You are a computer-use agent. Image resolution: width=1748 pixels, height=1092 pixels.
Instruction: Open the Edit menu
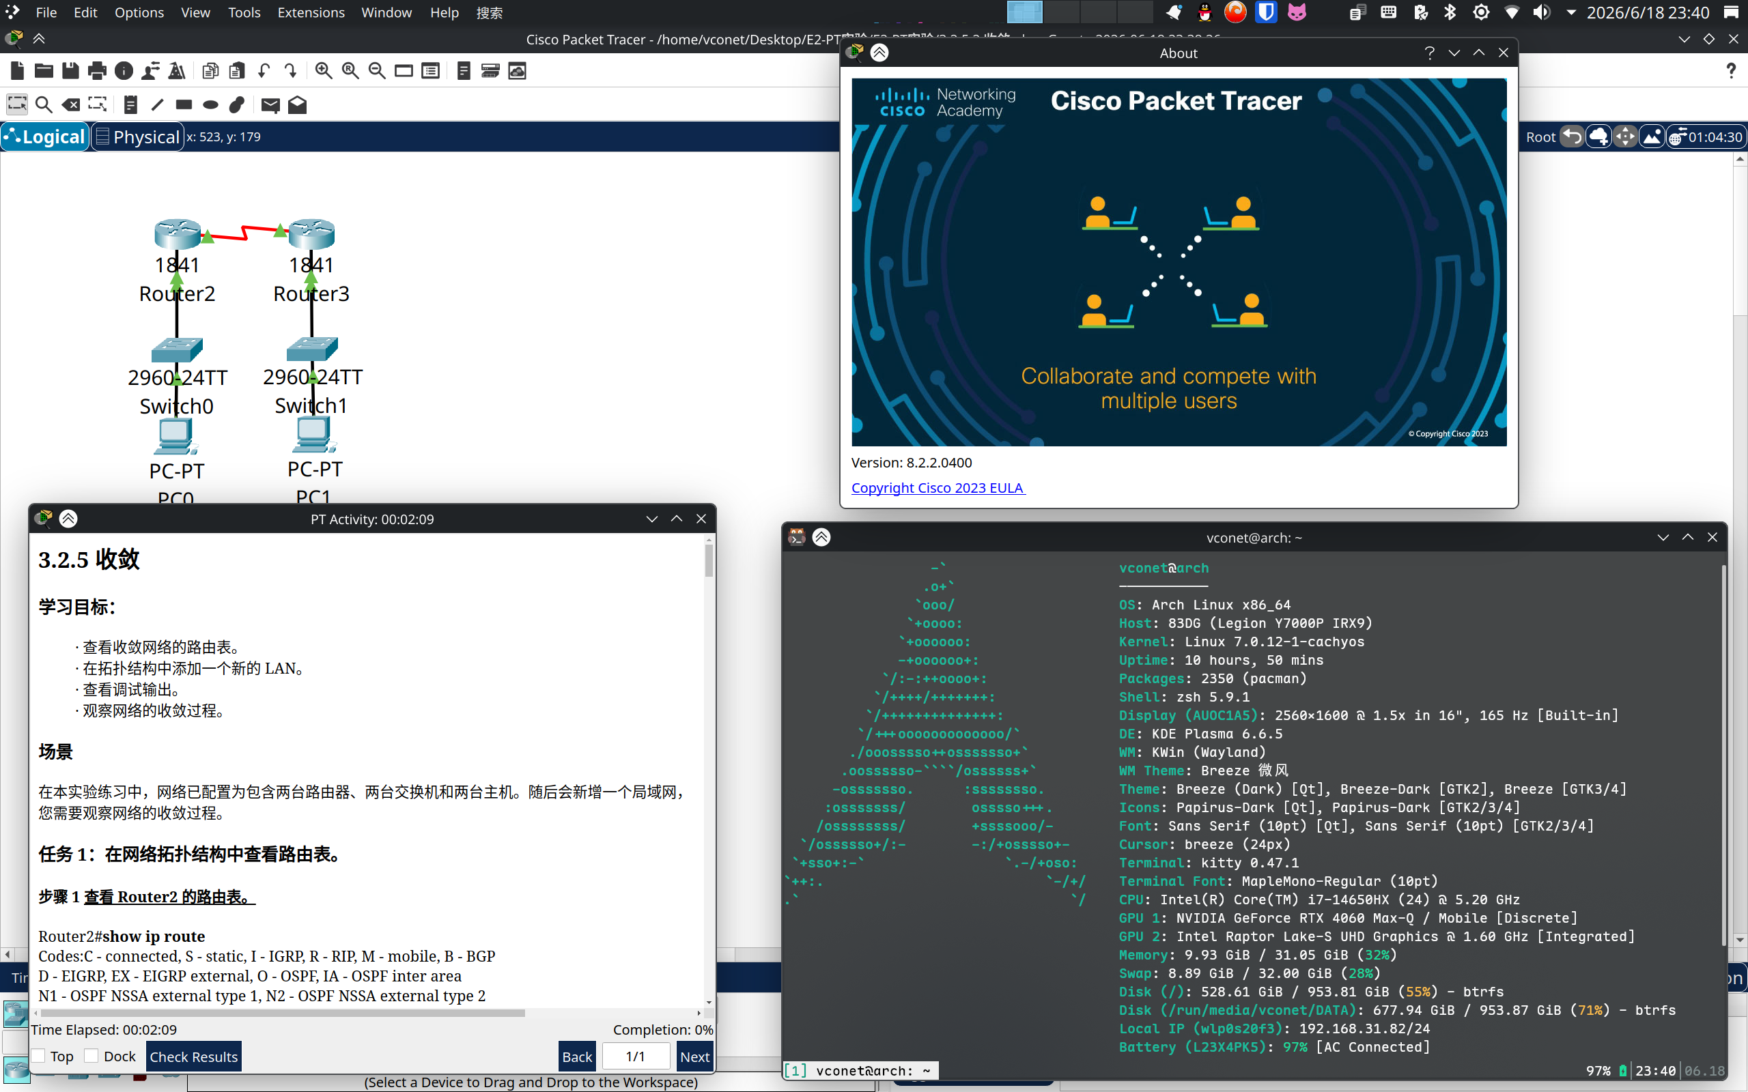[85, 12]
